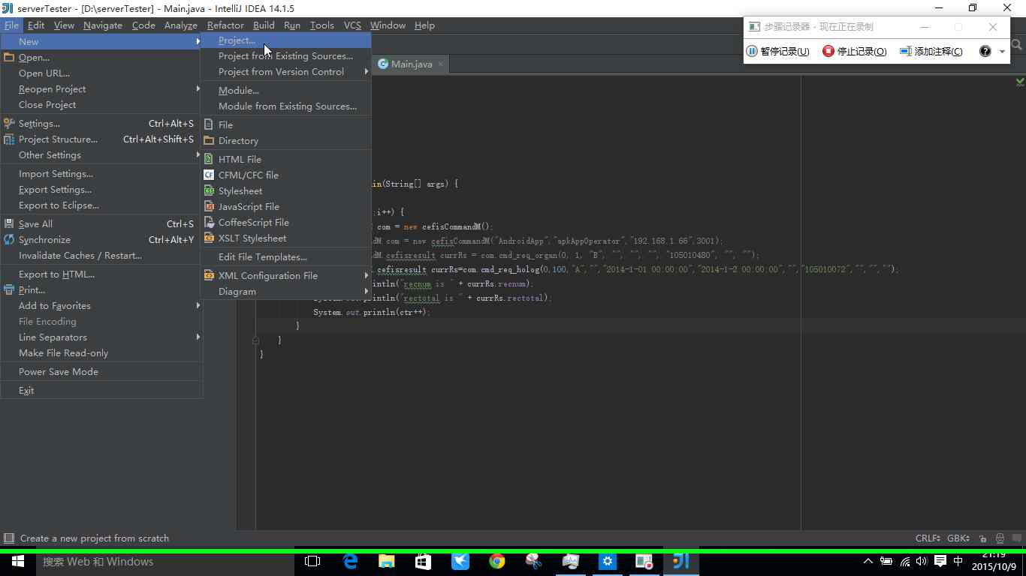Open the Navigate menu

point(103,25)
